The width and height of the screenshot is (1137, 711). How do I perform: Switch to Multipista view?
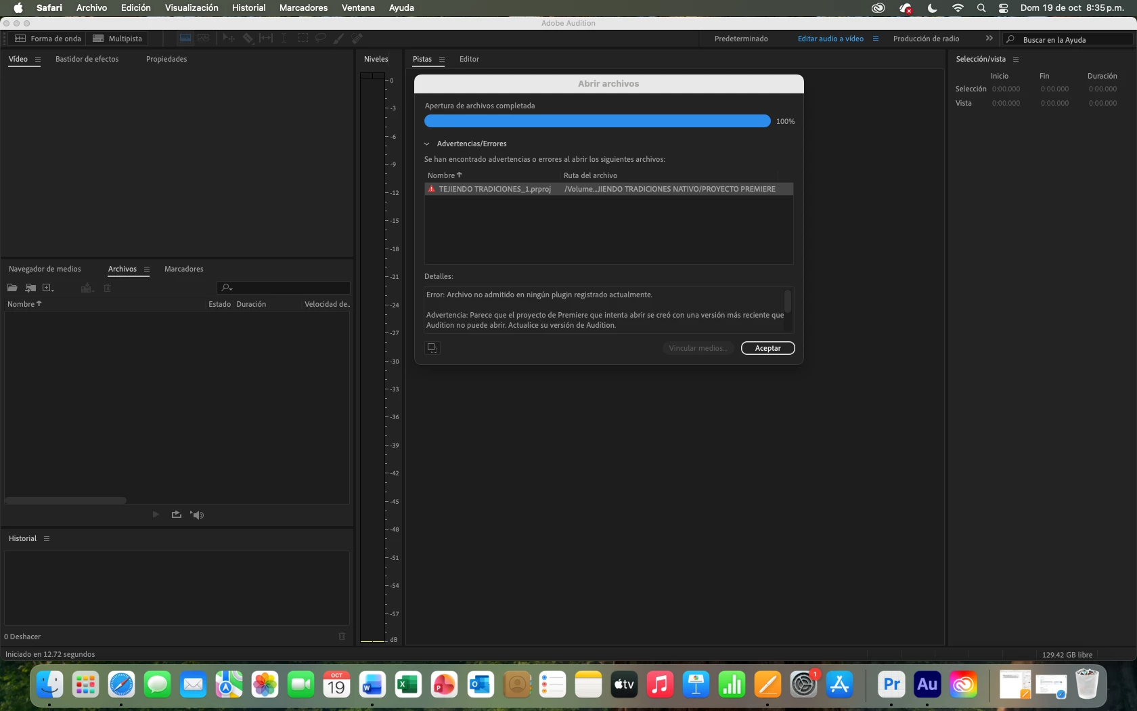(x=118, y=39)
